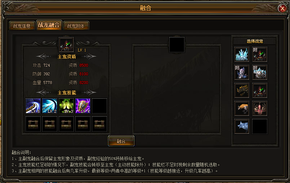Select the ice crystal pet in the pet list
The height and width of the screenshot is (183, 290).
[241, 54]
